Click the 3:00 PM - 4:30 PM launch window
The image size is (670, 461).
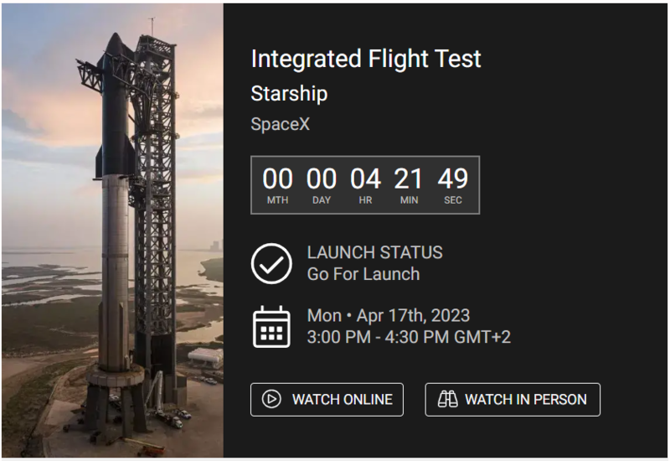click(409, 338)
